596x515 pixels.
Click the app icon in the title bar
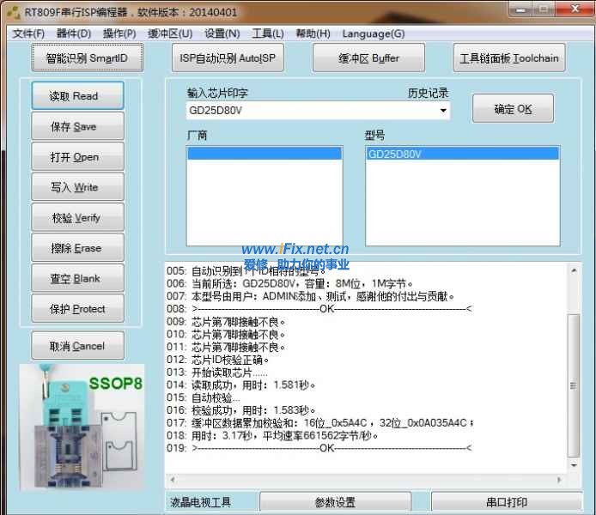14,12
